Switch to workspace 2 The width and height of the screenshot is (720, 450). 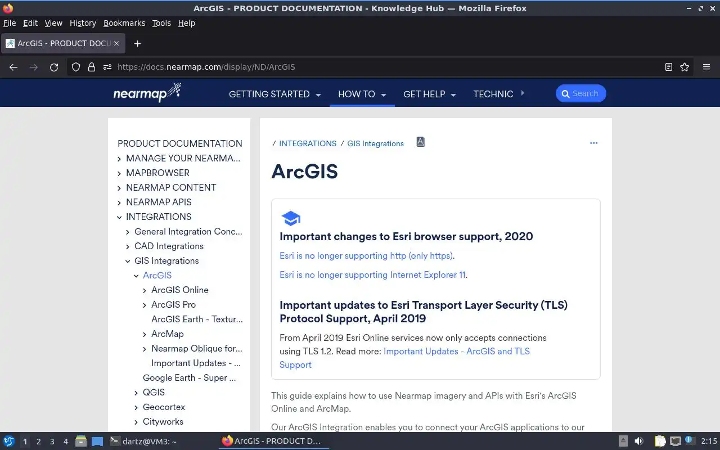click(x=38, y=442)
